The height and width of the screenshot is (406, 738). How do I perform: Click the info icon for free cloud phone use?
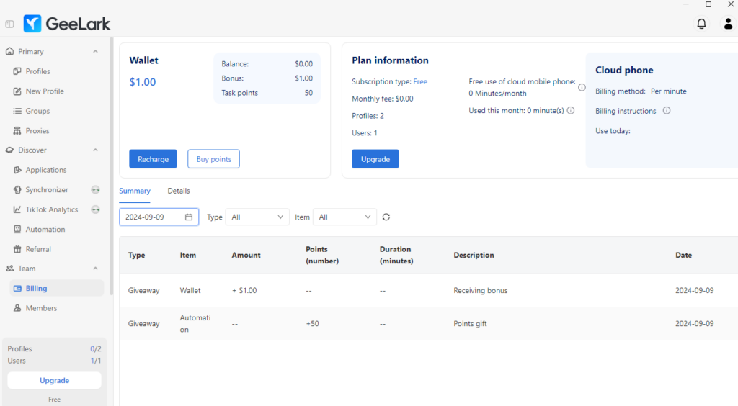click(582, 87)
